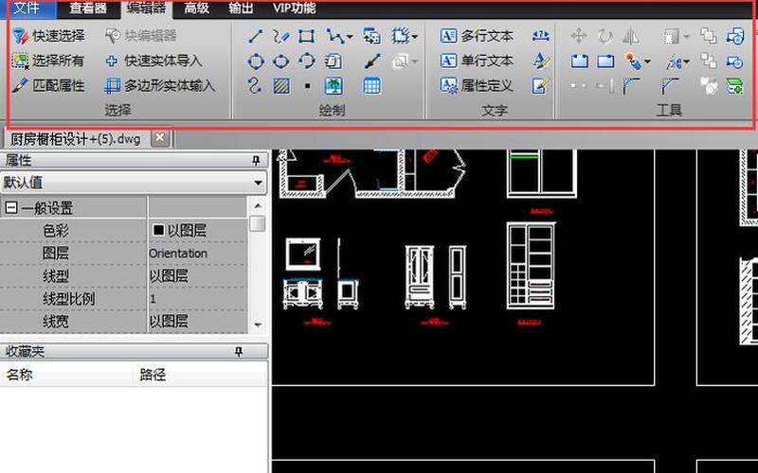Open the trim scissors tool dropdown
Image resolution: width=758 pixels, height=473 pixels.
[686, 61]
